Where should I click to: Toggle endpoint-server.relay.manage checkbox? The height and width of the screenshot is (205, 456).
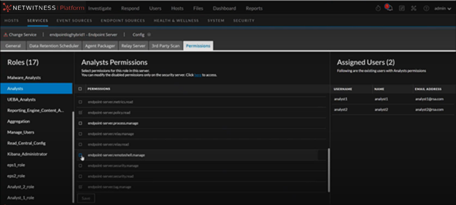[80, 134]
